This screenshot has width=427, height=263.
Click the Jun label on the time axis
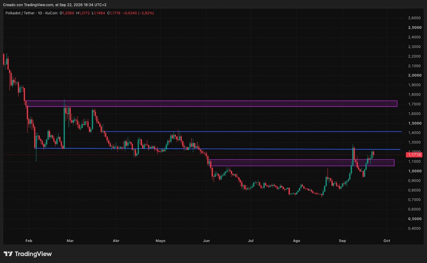[x=206, y=241]
